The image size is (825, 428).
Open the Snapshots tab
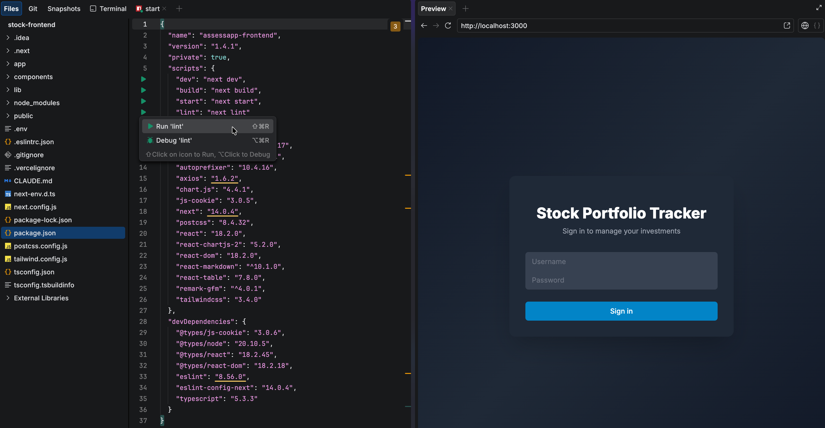[64, 9]
